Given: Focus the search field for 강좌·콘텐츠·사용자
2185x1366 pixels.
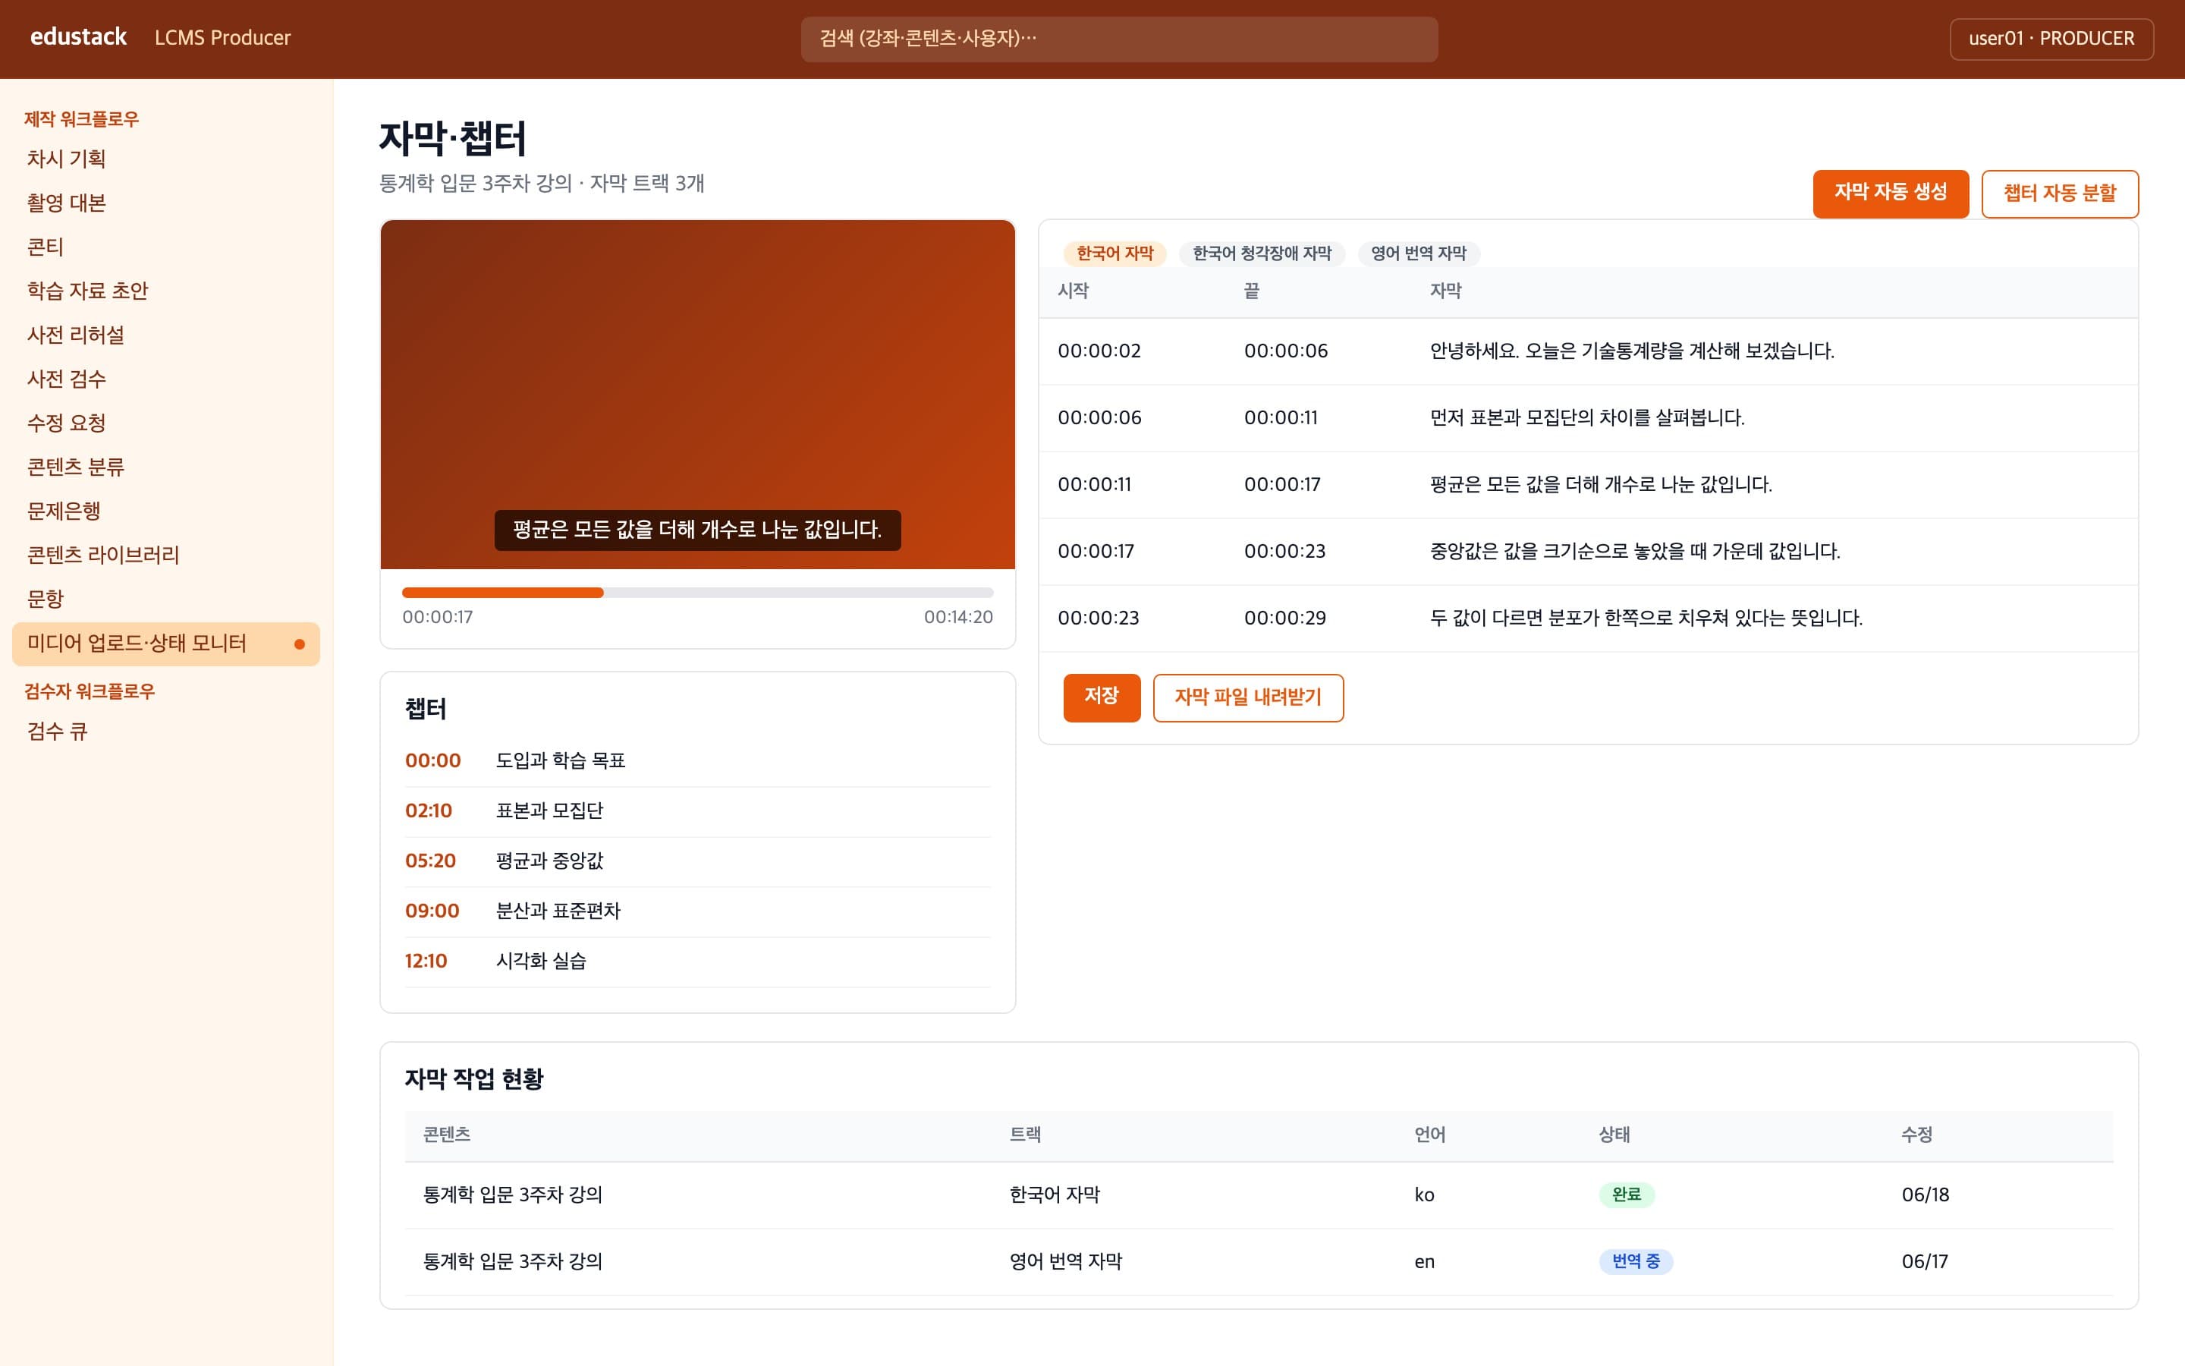Looking at the screenshot, I should pos(1119,39).
